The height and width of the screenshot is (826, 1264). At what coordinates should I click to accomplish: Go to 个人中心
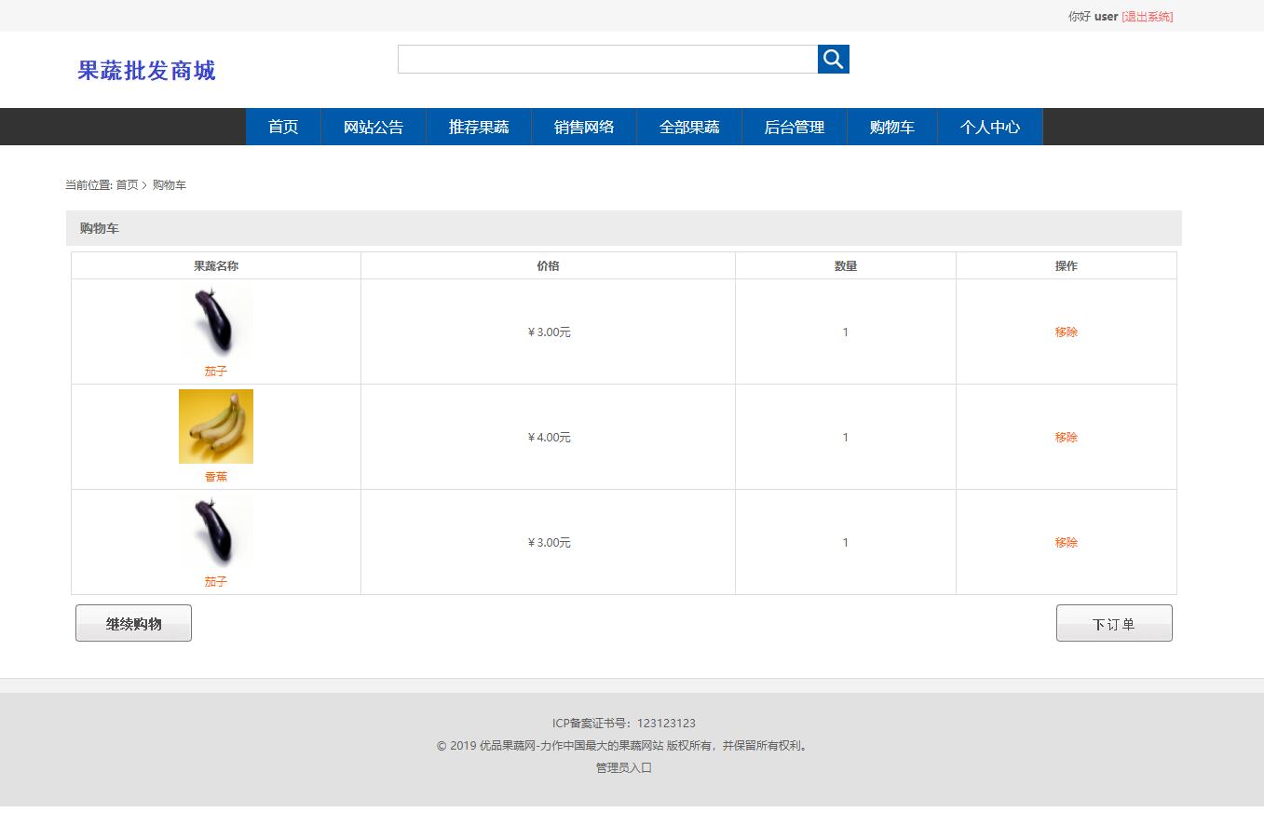pyautogui.click(x=989, y=127)
